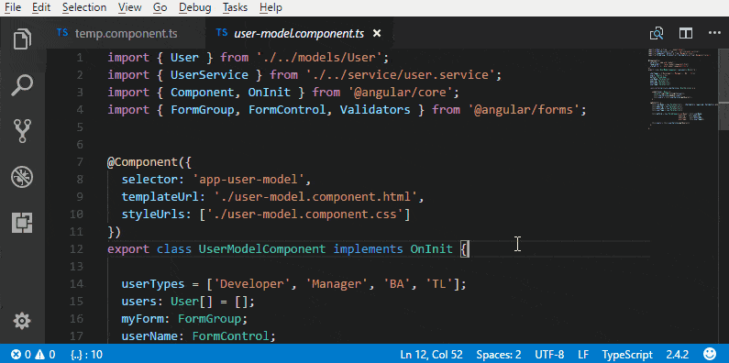Click the smiley feedback icon in status bar
Image resolution: width=729 pixels, height=363 pixels.
click(710, 355)
